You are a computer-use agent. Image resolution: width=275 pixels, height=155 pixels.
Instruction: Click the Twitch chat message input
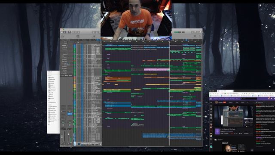[265, 147]
